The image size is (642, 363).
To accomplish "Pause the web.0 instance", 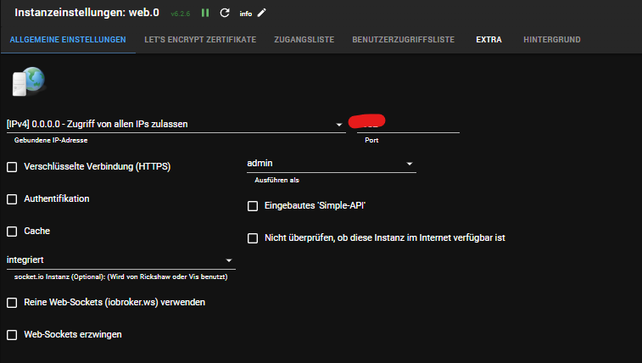I will [x=205, y=13].
